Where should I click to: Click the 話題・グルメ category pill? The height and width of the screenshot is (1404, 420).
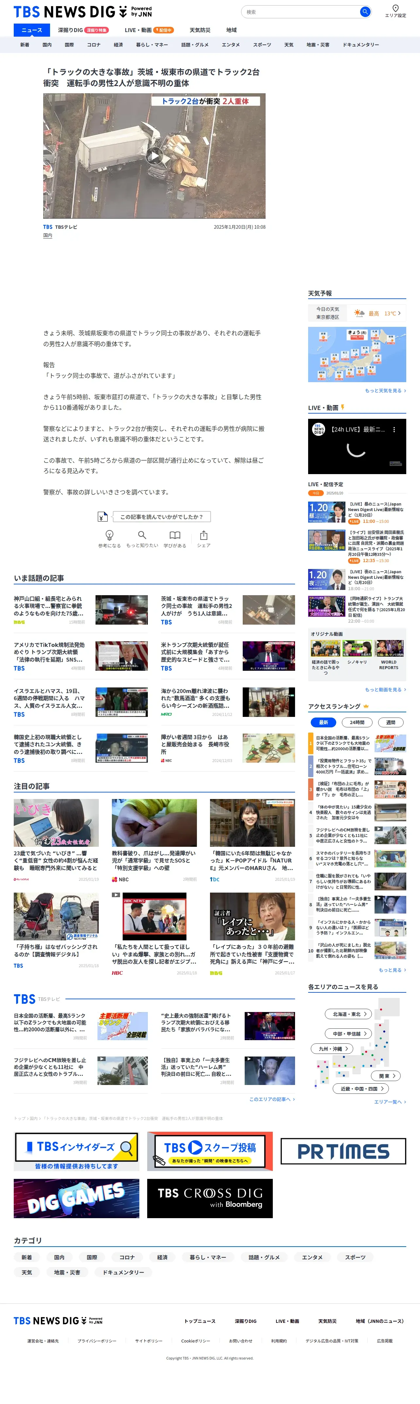click(x=264, y=1257)
